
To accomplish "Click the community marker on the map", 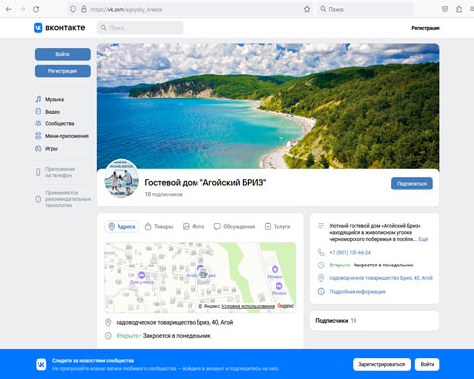I will 202,273.
